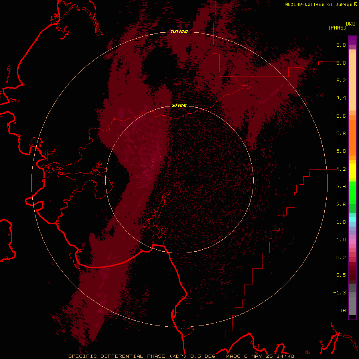Click the [PHAS] units label
This screenshot has height=359, width=359.
point(337,28)
